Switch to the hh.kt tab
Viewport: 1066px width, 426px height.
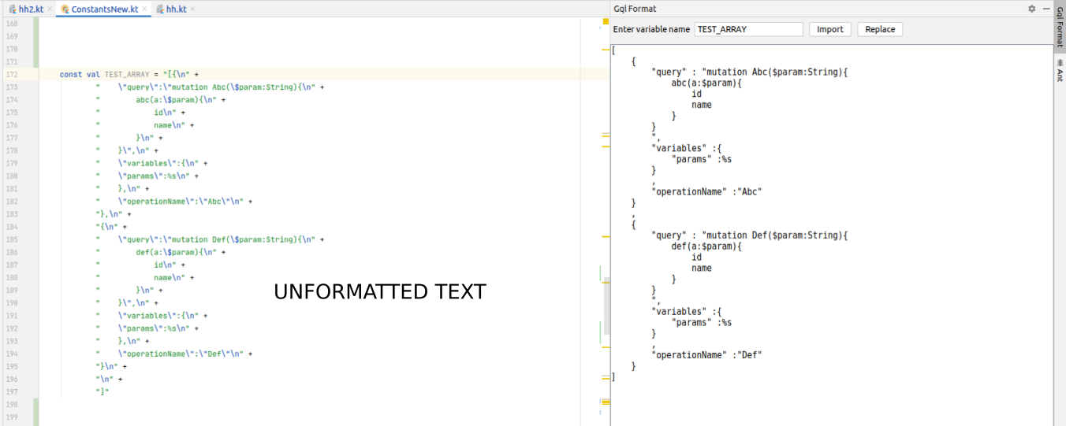click(x=175, y=9)
